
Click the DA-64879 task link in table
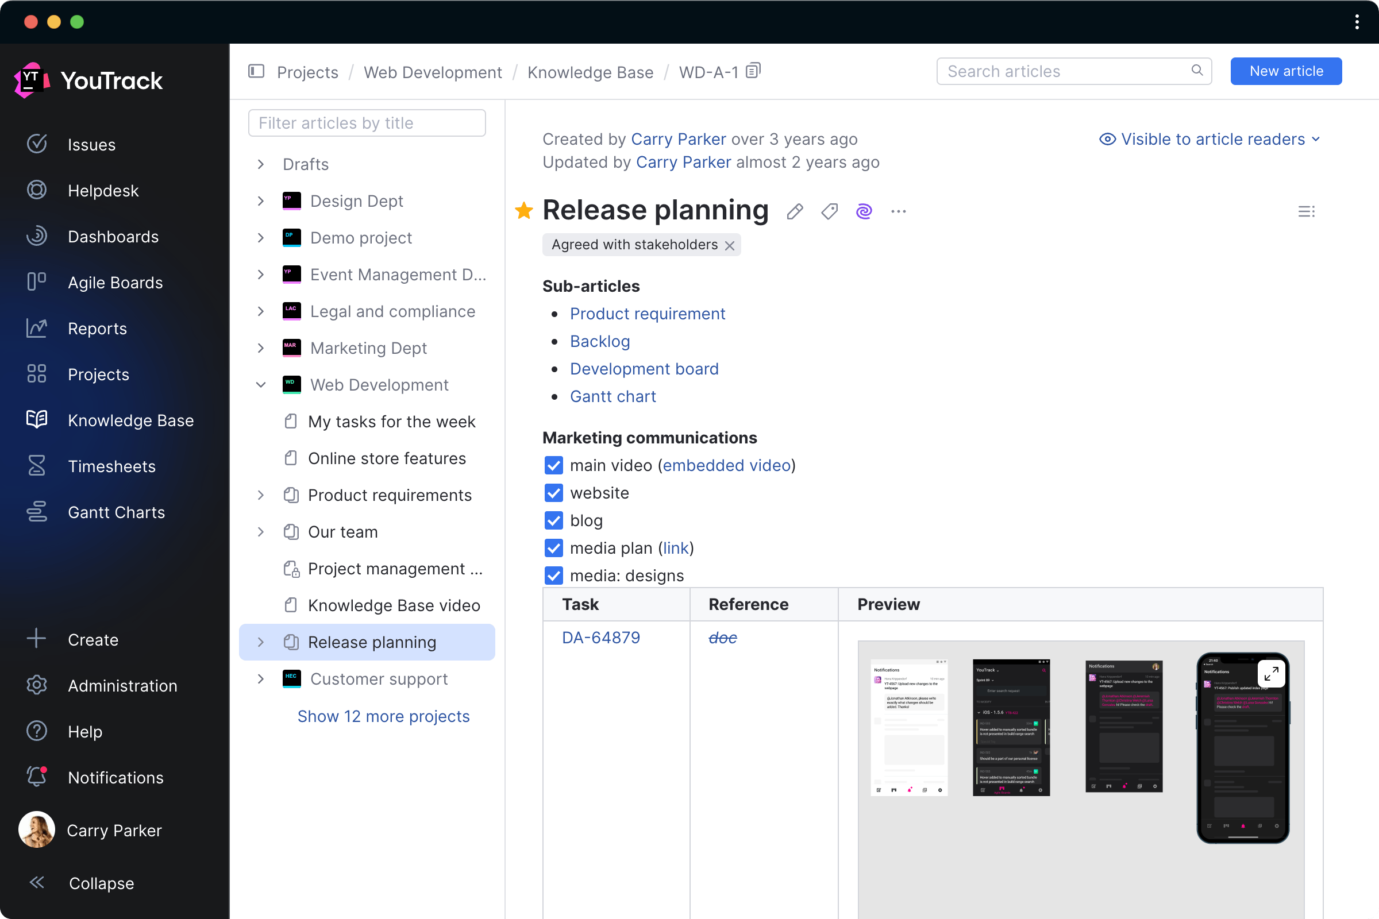pyautogui.click(x=601, y=637)
